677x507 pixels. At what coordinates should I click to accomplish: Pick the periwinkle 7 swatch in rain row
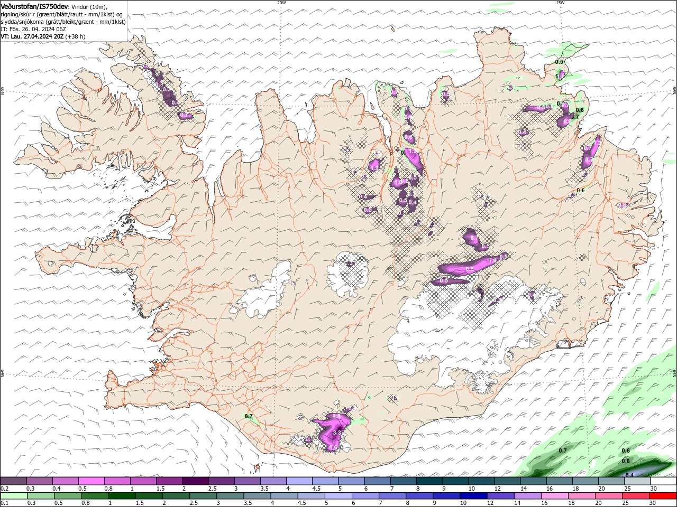click(392, 496)
